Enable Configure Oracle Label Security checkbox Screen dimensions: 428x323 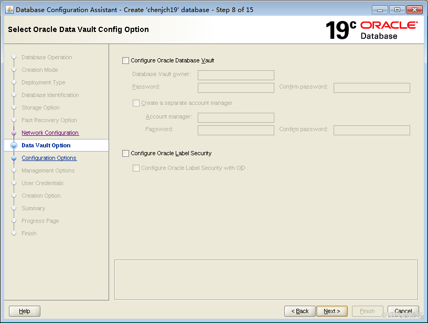click(x=125, y=153)
